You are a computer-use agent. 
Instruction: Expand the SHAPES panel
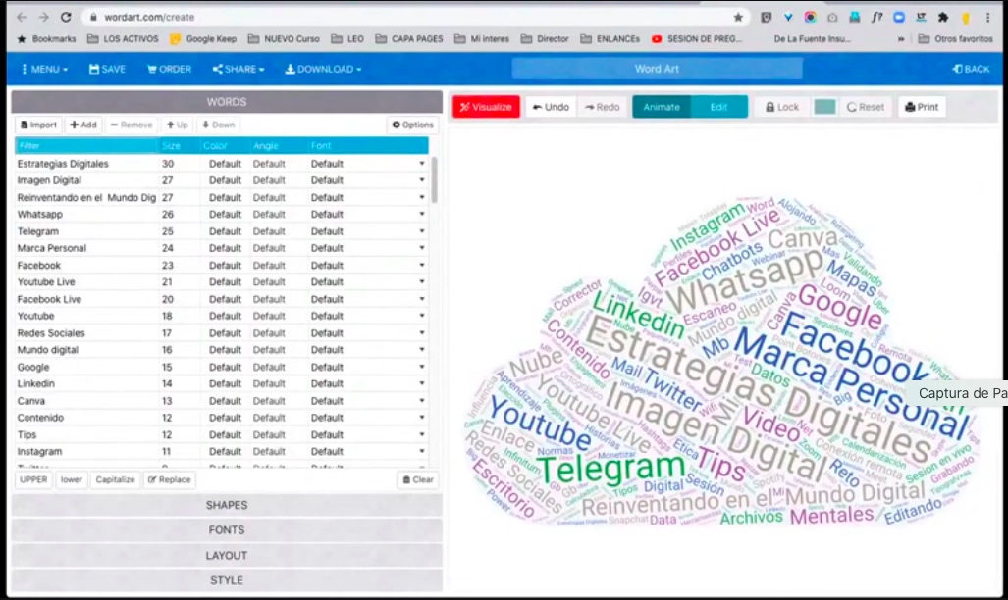[226, 505]
